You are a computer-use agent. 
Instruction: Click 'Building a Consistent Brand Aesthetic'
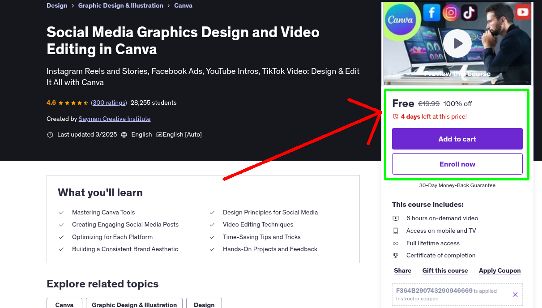click(x=125, y=249)
